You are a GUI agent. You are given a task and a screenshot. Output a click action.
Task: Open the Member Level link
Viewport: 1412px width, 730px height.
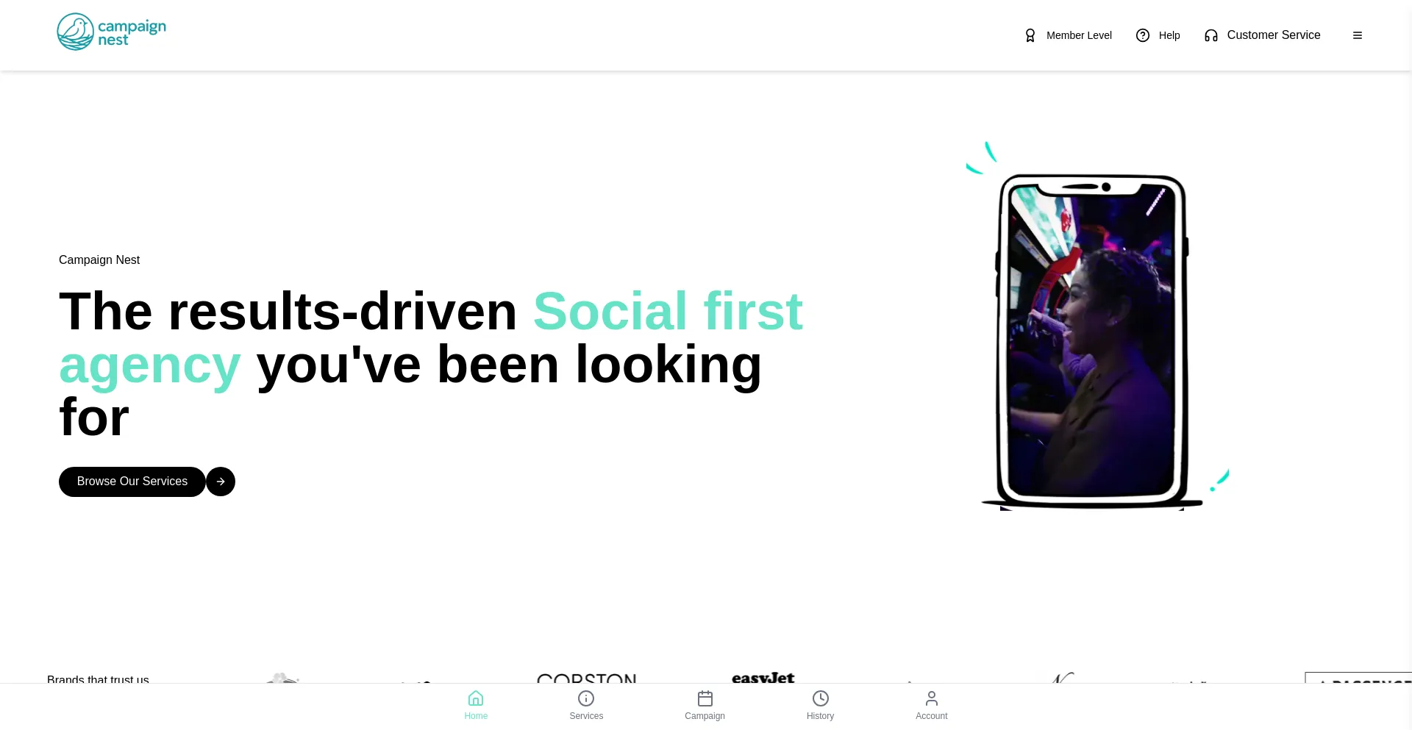(x=1079, y=35)
